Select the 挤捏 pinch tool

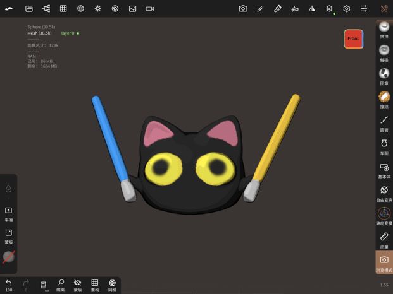(x=384, y=30)
